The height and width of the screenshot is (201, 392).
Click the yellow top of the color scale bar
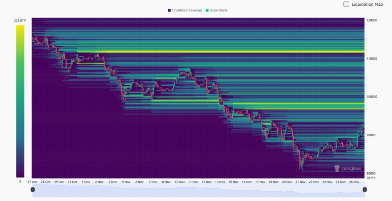point(20,28)
